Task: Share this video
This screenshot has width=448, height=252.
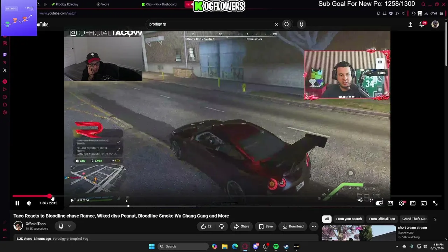Action: coord(241,226)
